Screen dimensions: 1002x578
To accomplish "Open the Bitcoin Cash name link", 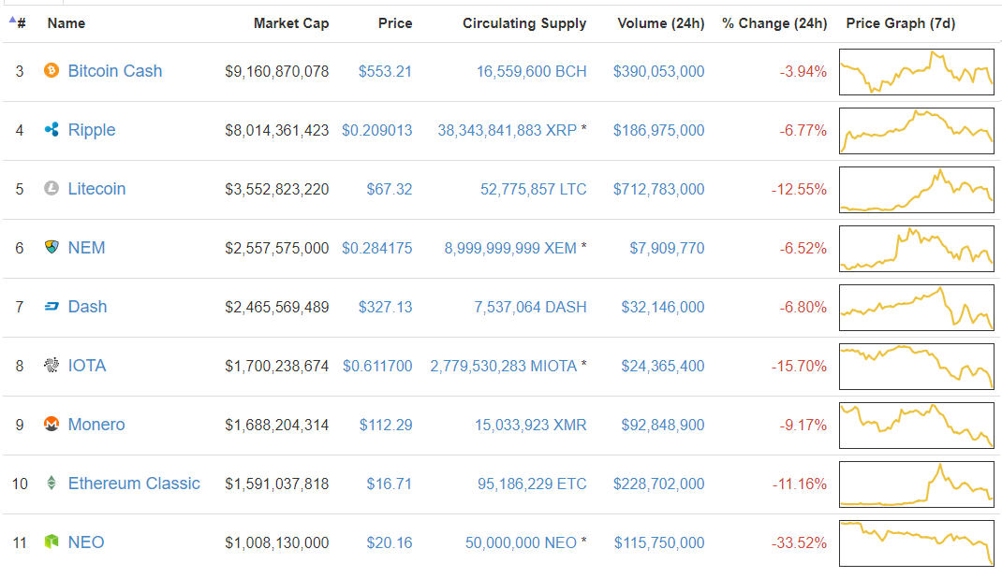I will pos(115,71).
